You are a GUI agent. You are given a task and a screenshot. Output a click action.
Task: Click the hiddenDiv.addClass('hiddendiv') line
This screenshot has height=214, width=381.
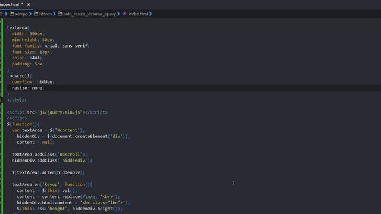point(52,160)
